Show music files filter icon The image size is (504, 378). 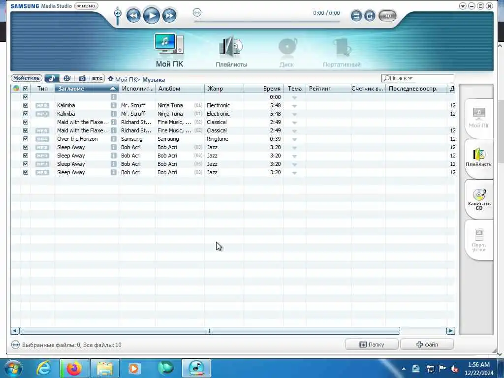(x=52, y=78)
